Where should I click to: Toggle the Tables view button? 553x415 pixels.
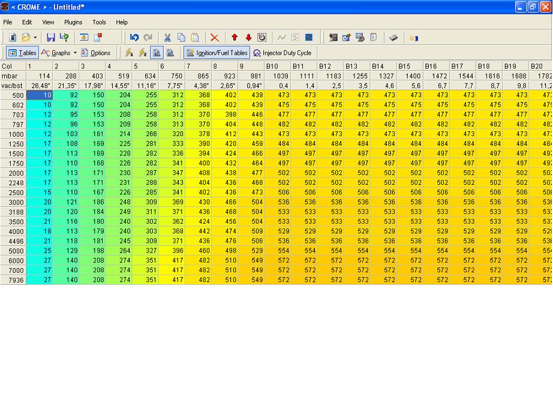click(22, 53)
